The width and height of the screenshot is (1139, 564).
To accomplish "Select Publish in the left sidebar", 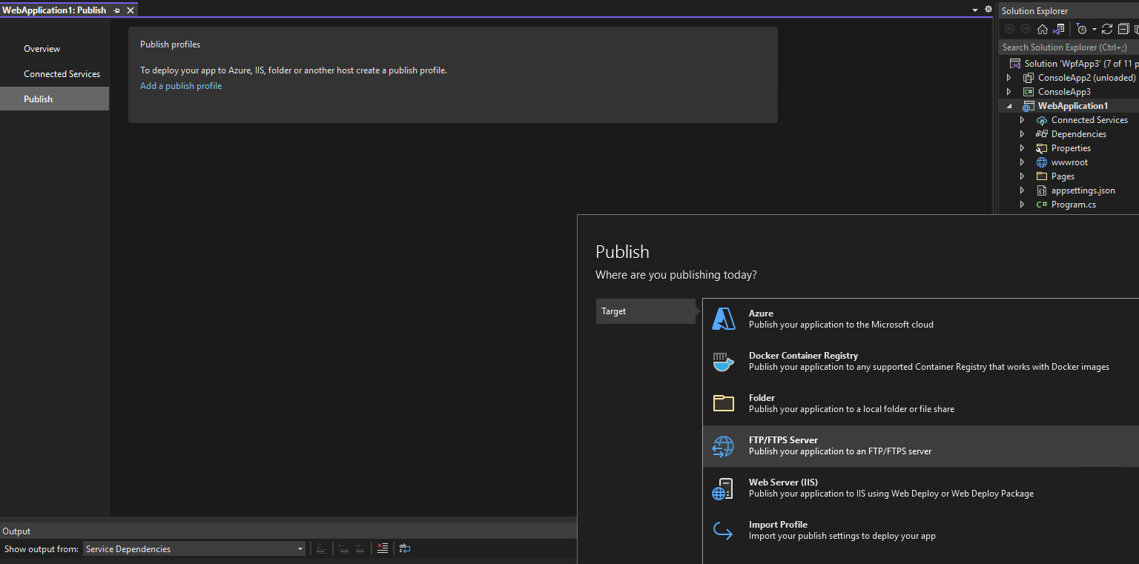I will pos(54,99).
